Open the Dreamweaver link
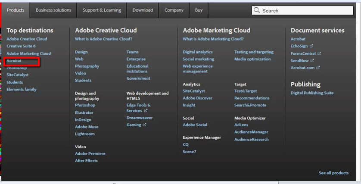Viewport: 361px width, 184px height. (140, 118)
